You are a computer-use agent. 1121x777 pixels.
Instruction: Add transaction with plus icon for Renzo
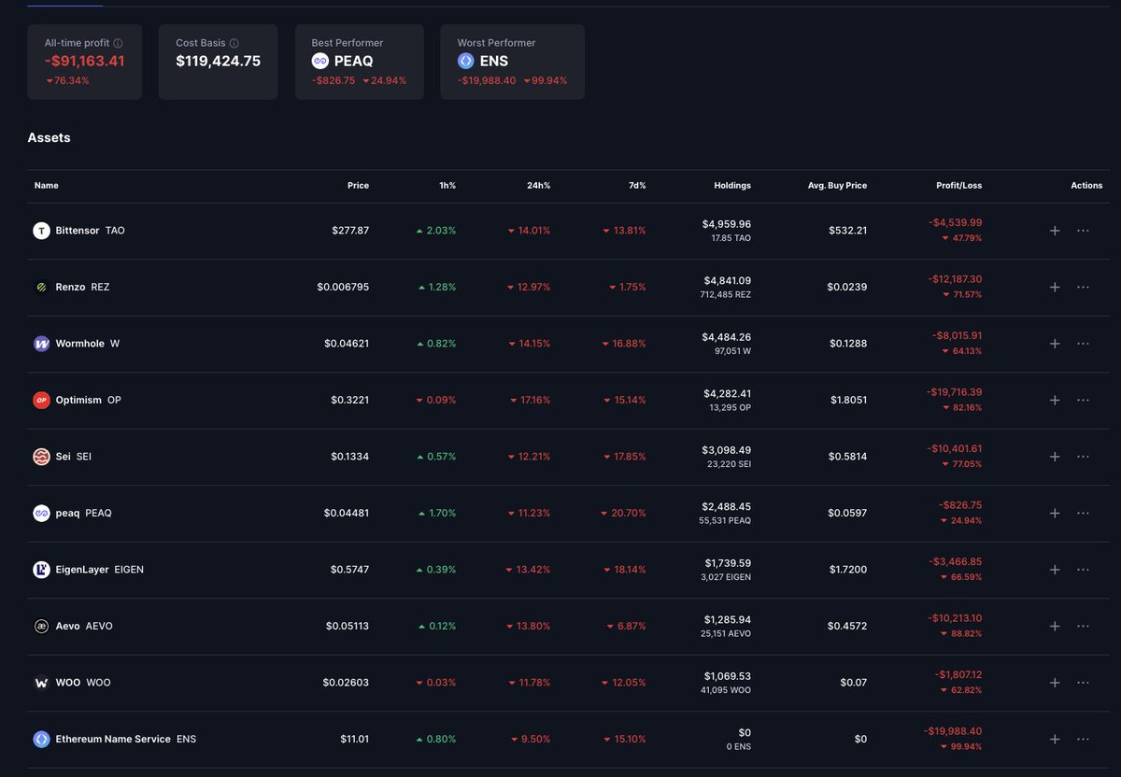pos(1055,288)
